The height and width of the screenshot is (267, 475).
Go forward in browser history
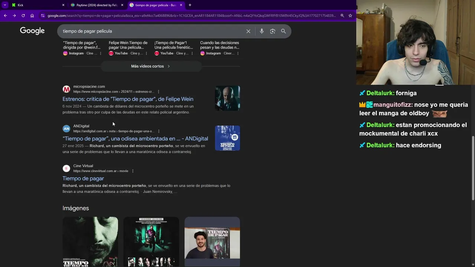click(14, 16)
